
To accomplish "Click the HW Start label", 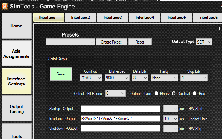I will point(195,109).
